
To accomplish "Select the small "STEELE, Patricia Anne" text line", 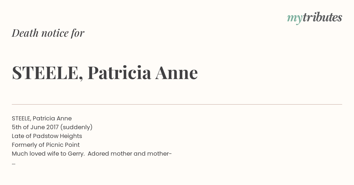I will (42, 118).
